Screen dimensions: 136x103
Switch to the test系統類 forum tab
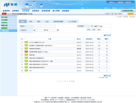pyautogui.click(x=72, y=21)
